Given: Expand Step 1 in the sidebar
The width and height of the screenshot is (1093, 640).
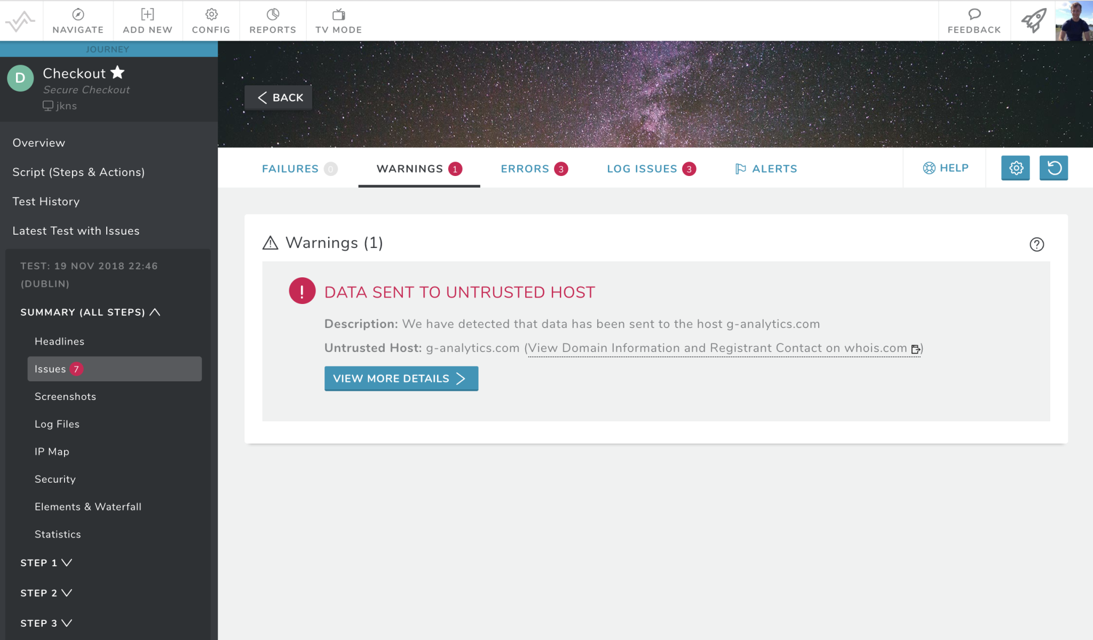Looking at the screenshot, I should (x=66, y=562).
